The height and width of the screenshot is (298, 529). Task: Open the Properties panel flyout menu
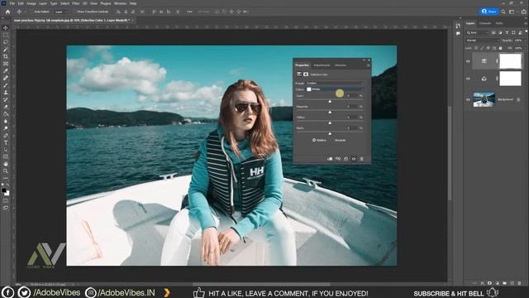368,65
